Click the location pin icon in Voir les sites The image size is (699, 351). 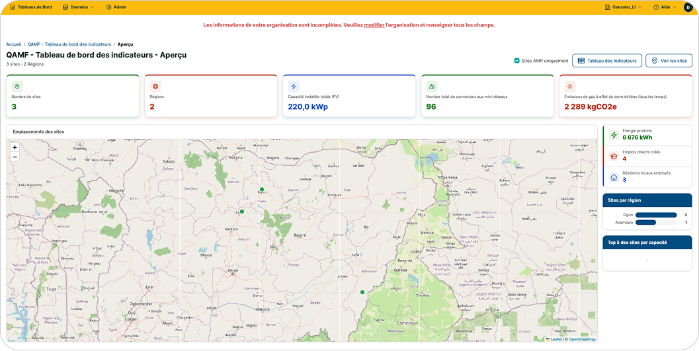click(655, 61)
